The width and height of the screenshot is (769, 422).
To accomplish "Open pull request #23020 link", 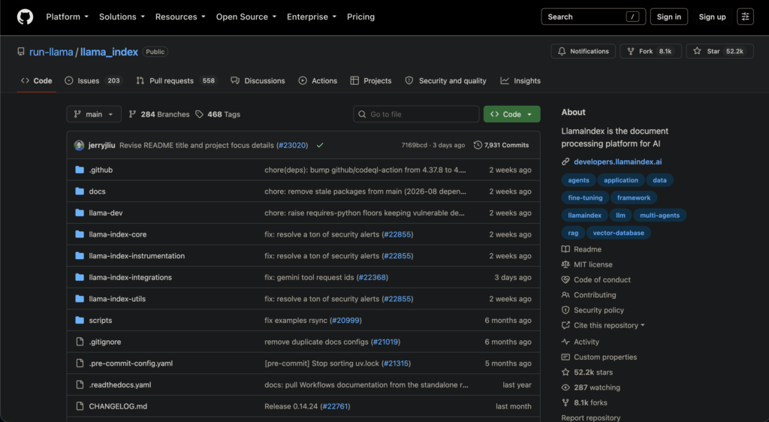I will pyautogui.click(x=292, y=145).
